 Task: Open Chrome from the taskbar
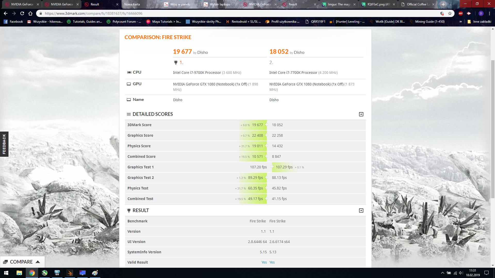pos(32,273)
